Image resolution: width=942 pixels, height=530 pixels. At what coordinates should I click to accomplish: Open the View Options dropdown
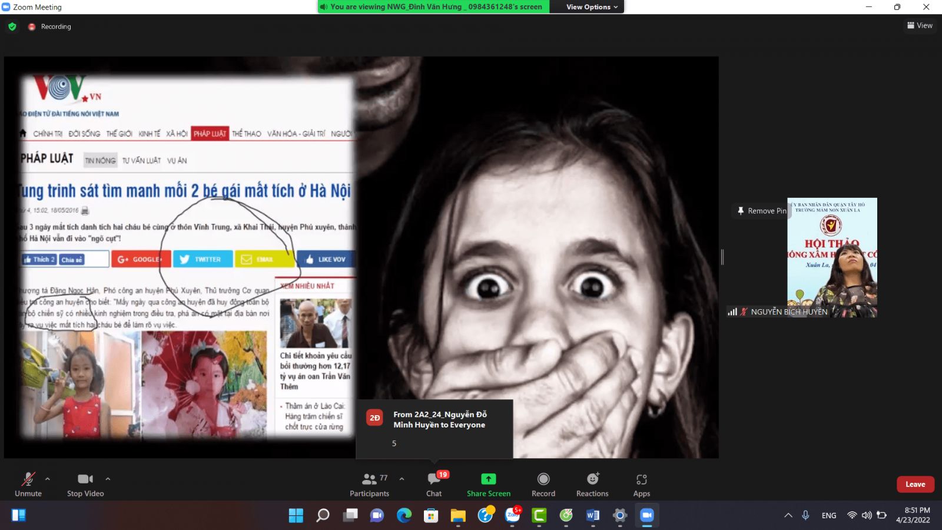592,7
